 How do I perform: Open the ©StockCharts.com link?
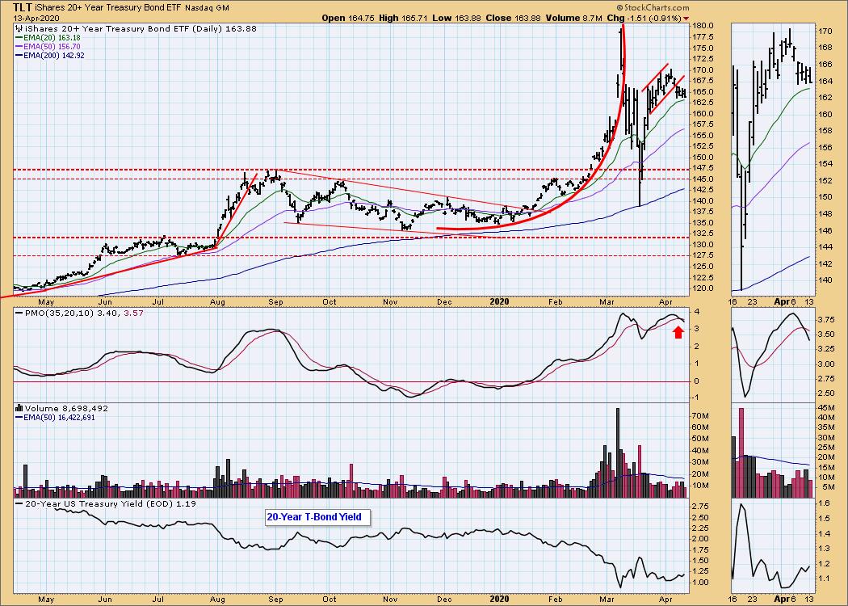tap(653, 7)
